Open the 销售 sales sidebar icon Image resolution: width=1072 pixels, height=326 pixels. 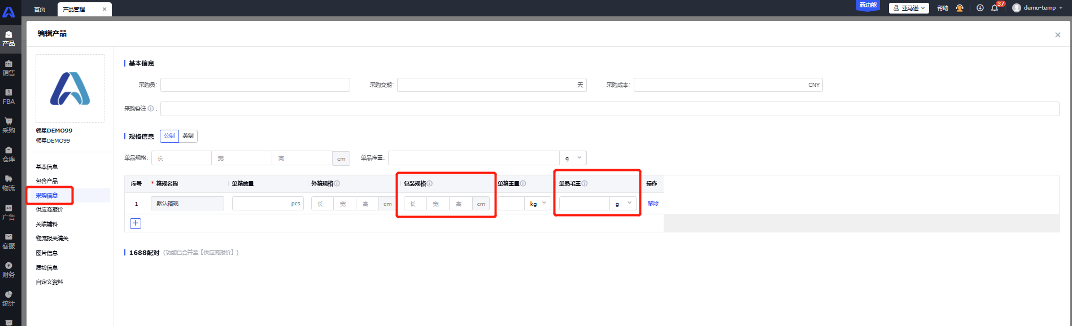point(8,68)
